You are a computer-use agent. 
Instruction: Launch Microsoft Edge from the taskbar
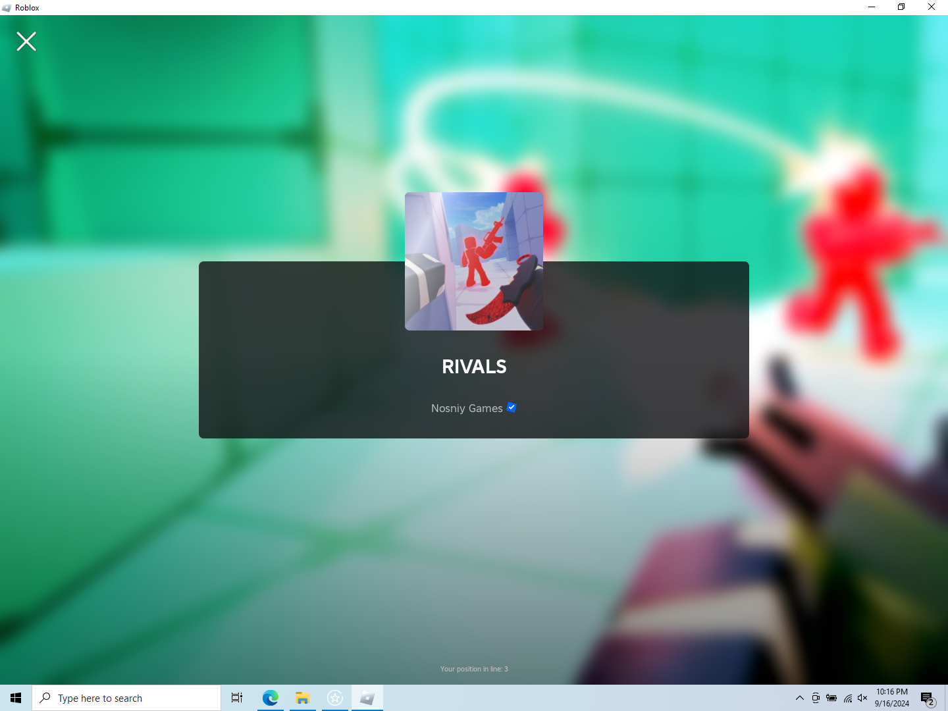coord(270,698)
